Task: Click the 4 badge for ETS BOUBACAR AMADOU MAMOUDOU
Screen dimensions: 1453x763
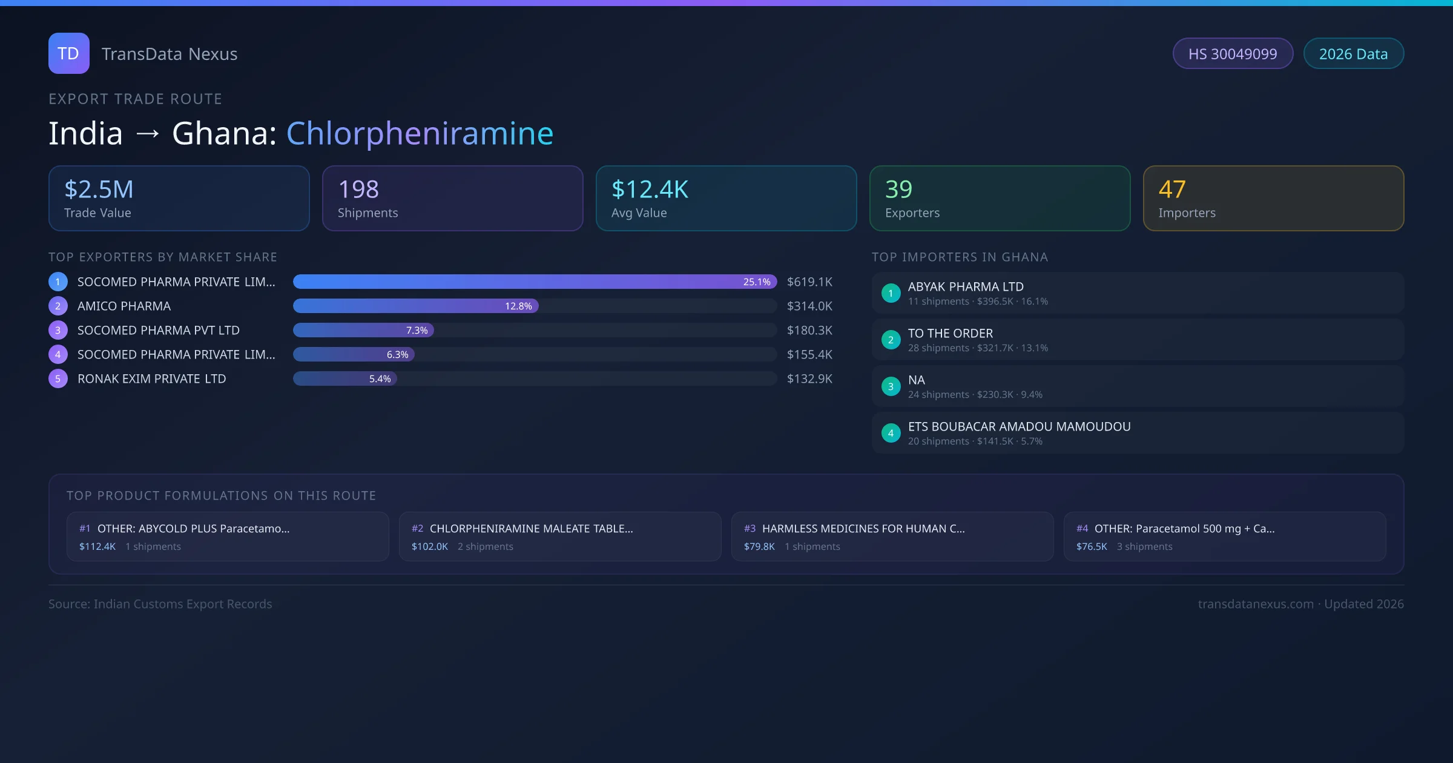Action: click(891, 433)
